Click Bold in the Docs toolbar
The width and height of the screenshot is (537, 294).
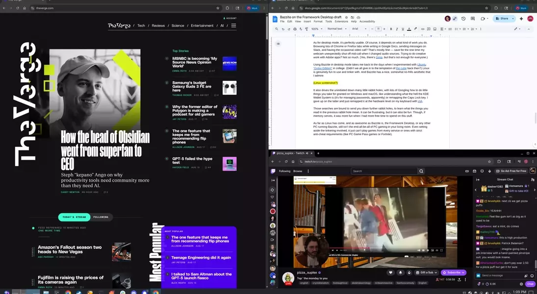(x=392, y=29)
